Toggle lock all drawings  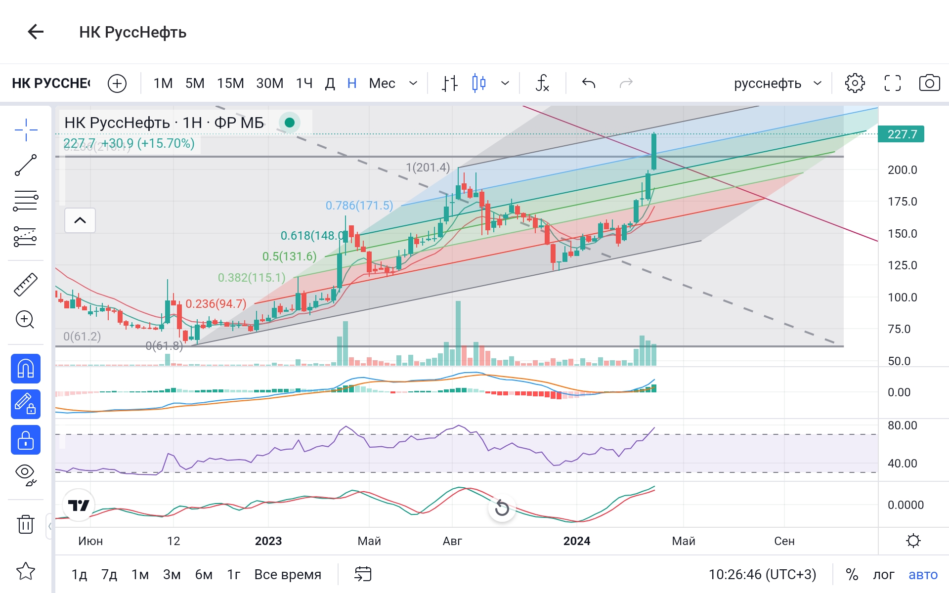pyautogui.click(x=26, y=440)
